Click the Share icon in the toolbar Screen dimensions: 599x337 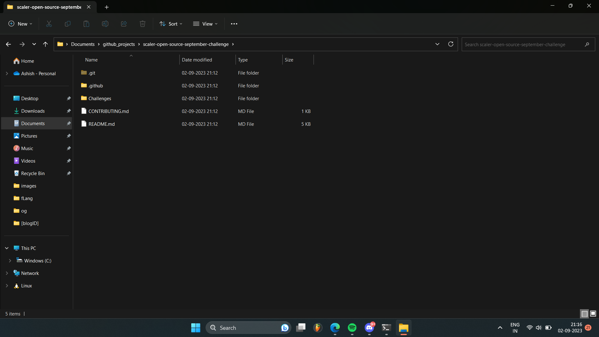[124, 24]
